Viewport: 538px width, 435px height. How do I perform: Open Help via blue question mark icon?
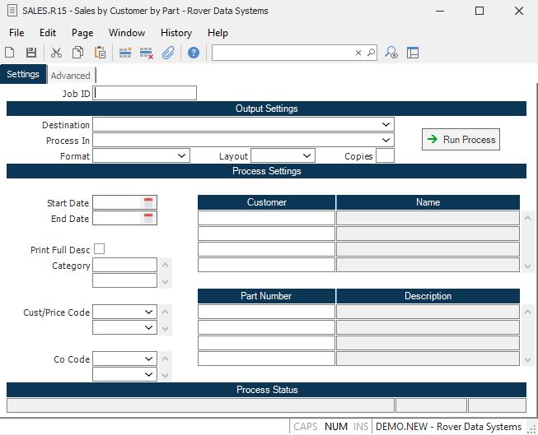point(194,53)
